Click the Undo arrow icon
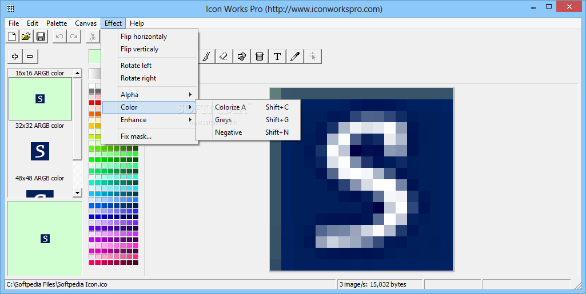 (x=59, y=36)
